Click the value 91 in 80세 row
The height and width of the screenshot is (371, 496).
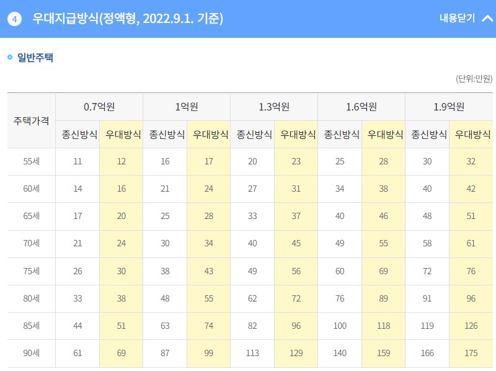pyautogui.click(x=427, y=298)
